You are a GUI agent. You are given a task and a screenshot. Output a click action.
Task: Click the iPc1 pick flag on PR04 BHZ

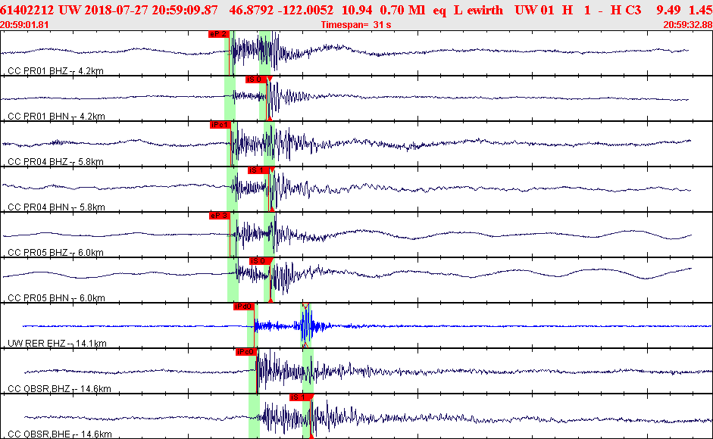tap(220, 125)
